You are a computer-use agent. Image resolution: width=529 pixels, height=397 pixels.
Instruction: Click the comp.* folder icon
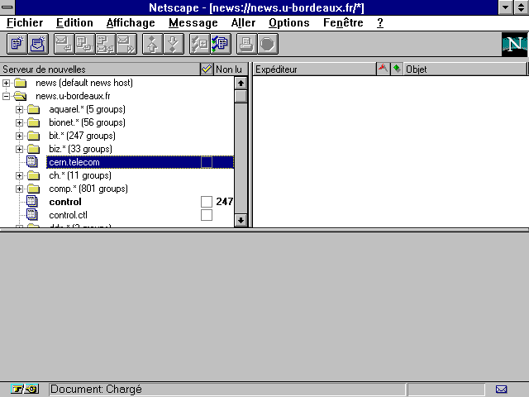(33, 189)
